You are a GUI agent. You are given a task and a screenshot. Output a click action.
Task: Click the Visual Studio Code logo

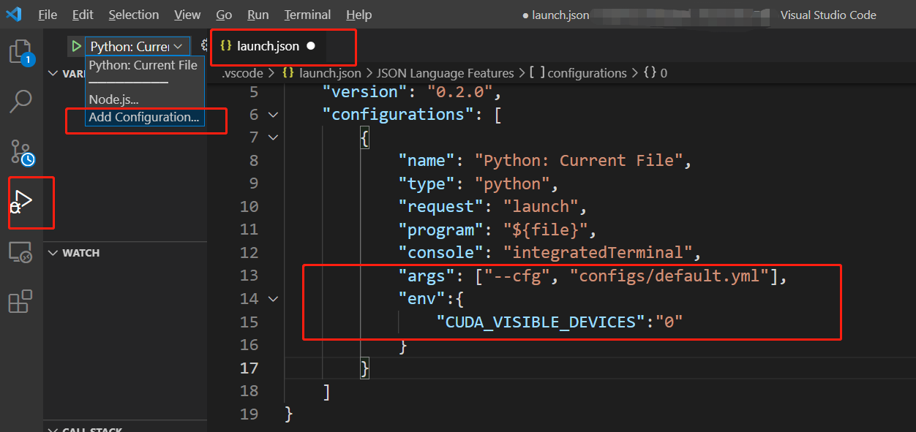[15, 14]
